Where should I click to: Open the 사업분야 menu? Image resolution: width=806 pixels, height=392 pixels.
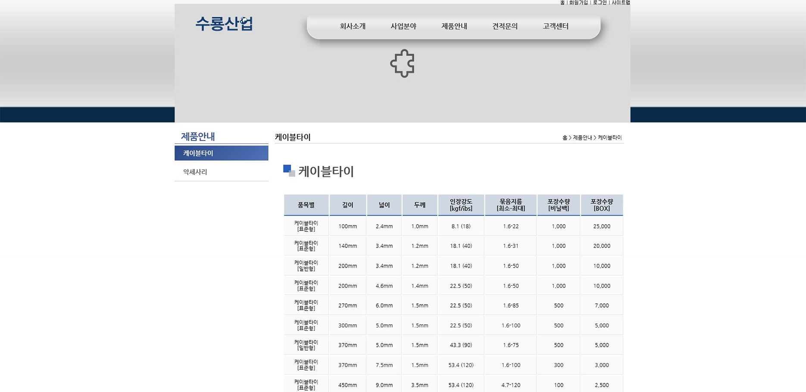tap(403, 26)
